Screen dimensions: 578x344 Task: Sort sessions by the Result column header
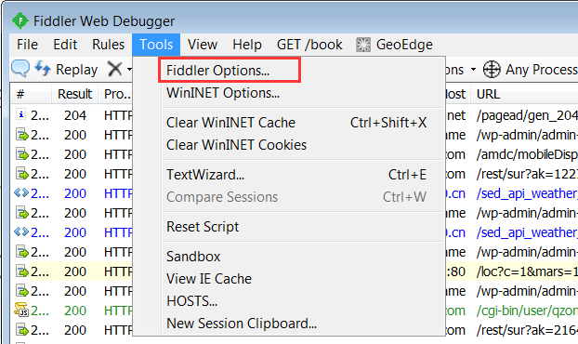pos(74,94)
